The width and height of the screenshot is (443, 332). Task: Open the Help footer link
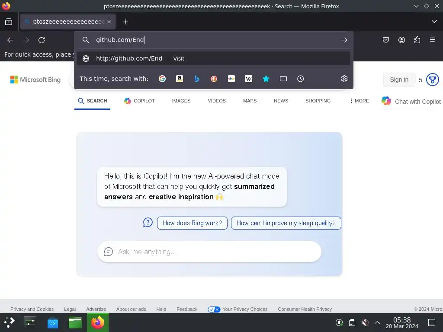161,309
